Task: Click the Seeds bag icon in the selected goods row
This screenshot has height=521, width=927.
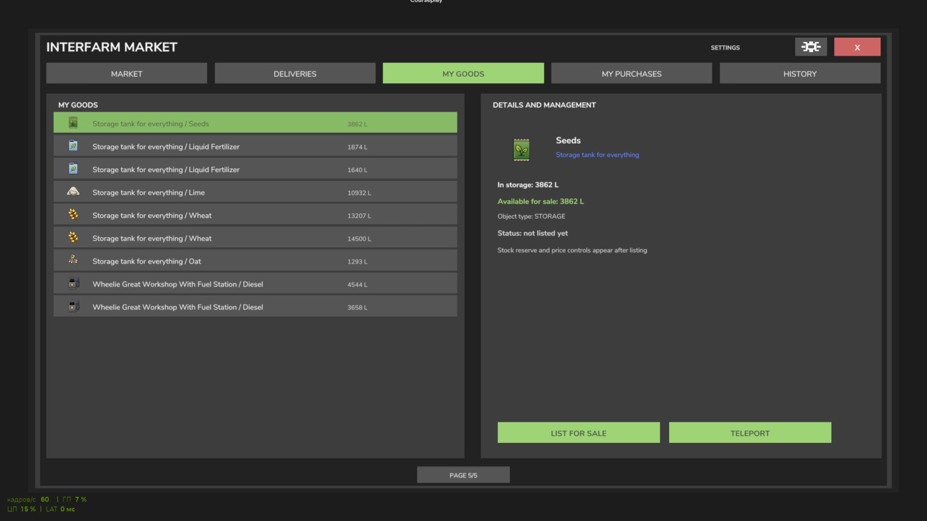Action: click(73, 123)
